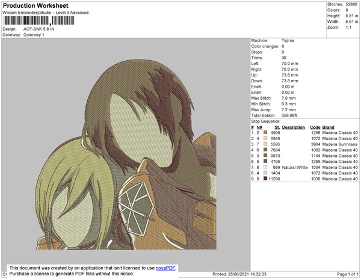This screenshot has width=361, height=279.
Task: Click the 'Colorway 1' value
Action: [34, 35]
